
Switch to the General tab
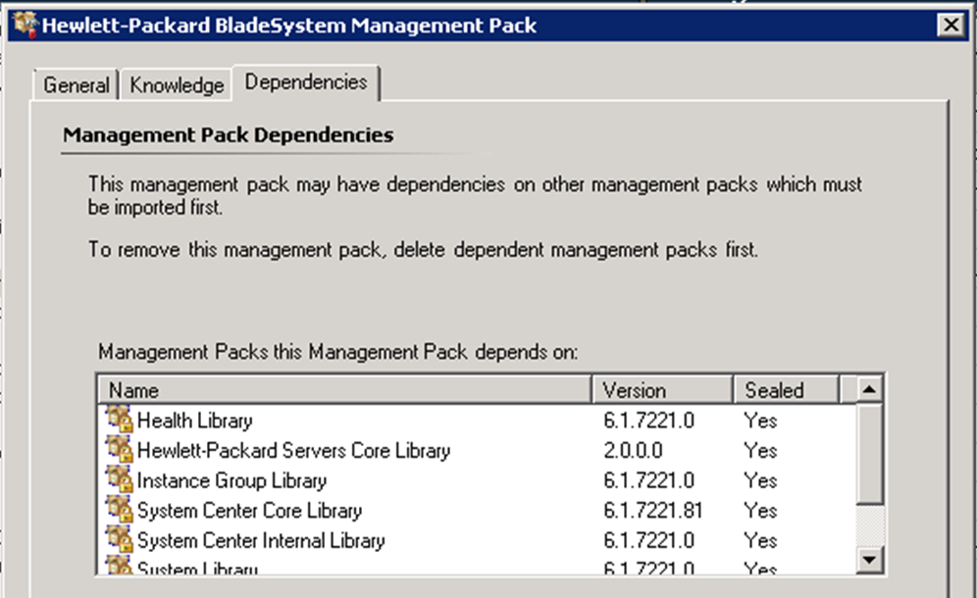click(76, 85)
